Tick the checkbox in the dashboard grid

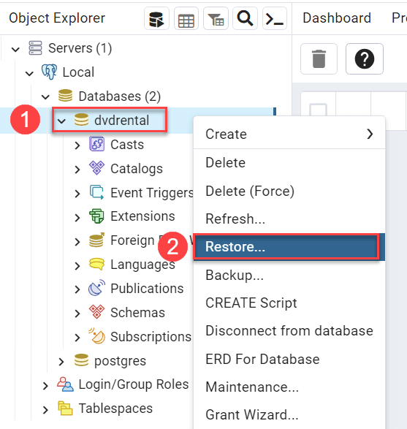(318, 110)
